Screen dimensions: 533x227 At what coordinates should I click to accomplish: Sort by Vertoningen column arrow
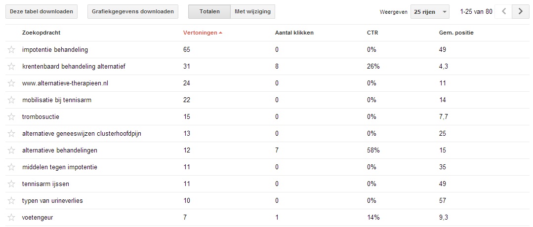click(221, 33)
